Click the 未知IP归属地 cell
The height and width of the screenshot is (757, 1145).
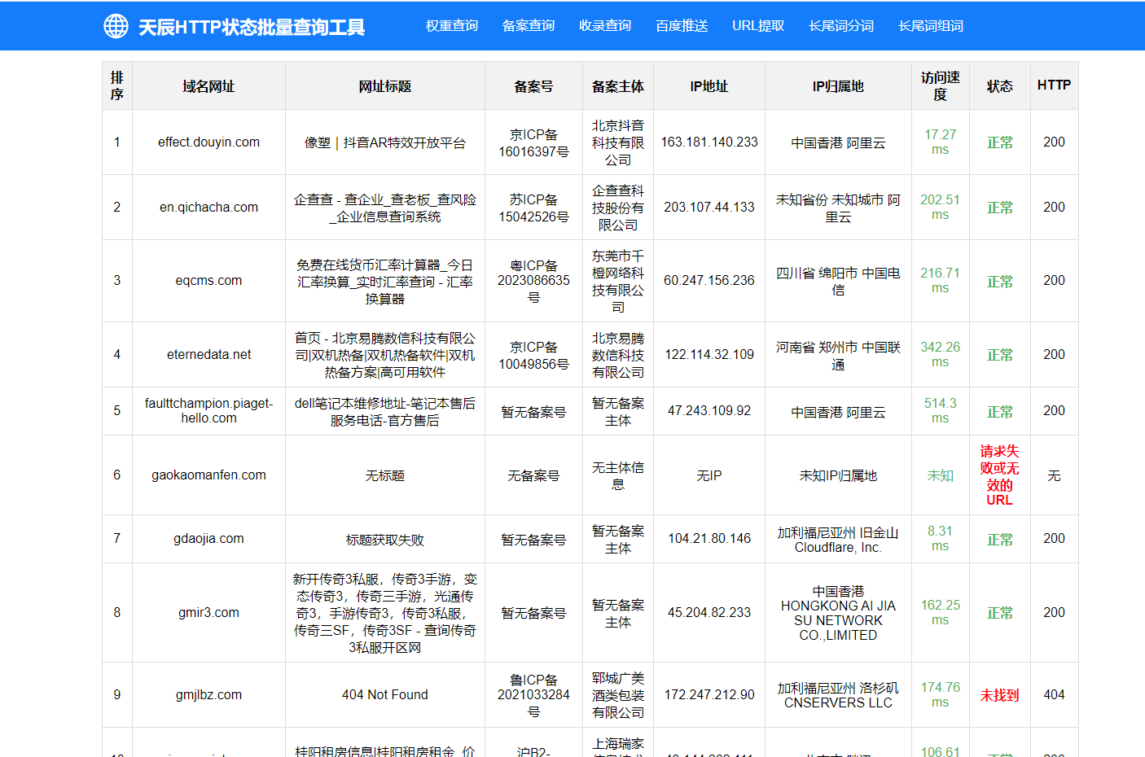click(838, 475)
